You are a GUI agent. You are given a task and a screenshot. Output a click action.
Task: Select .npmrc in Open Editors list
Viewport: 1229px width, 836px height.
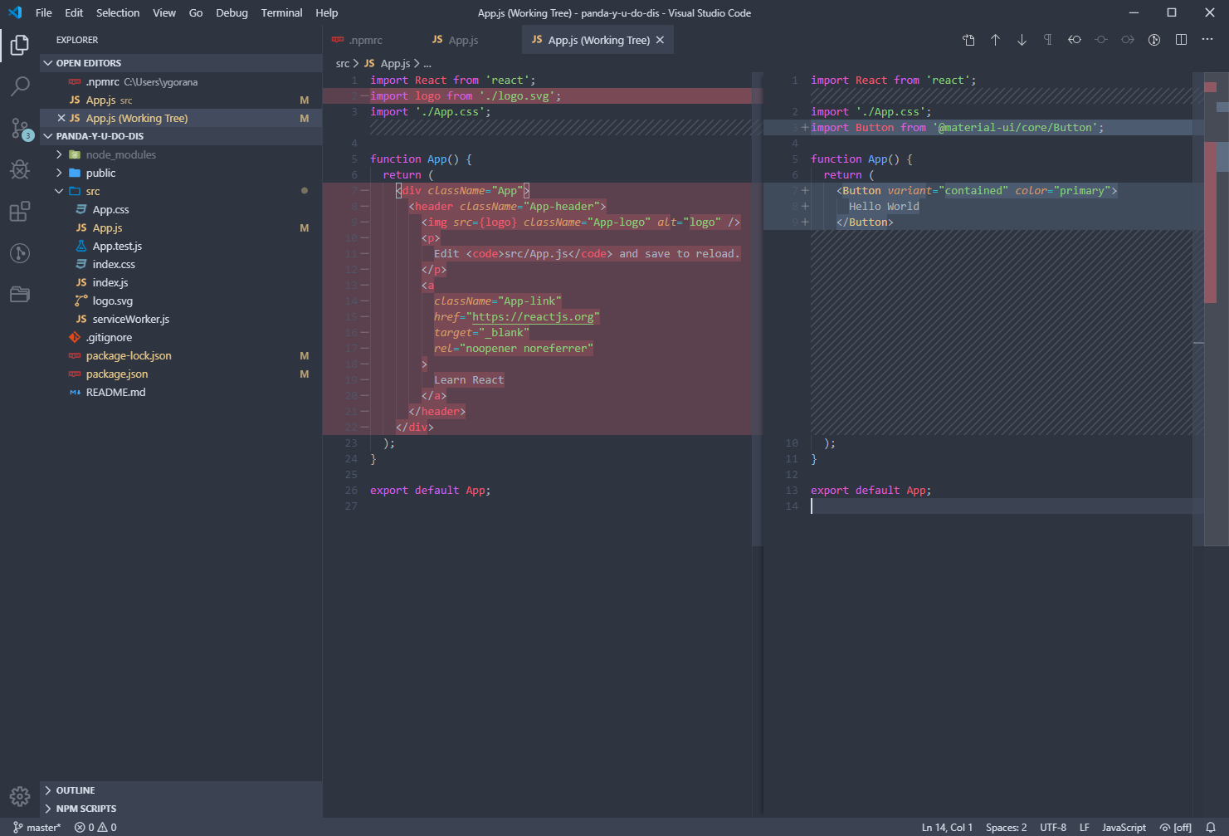181,81
